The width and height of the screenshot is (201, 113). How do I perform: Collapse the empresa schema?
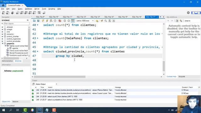[x=3, y=44]
